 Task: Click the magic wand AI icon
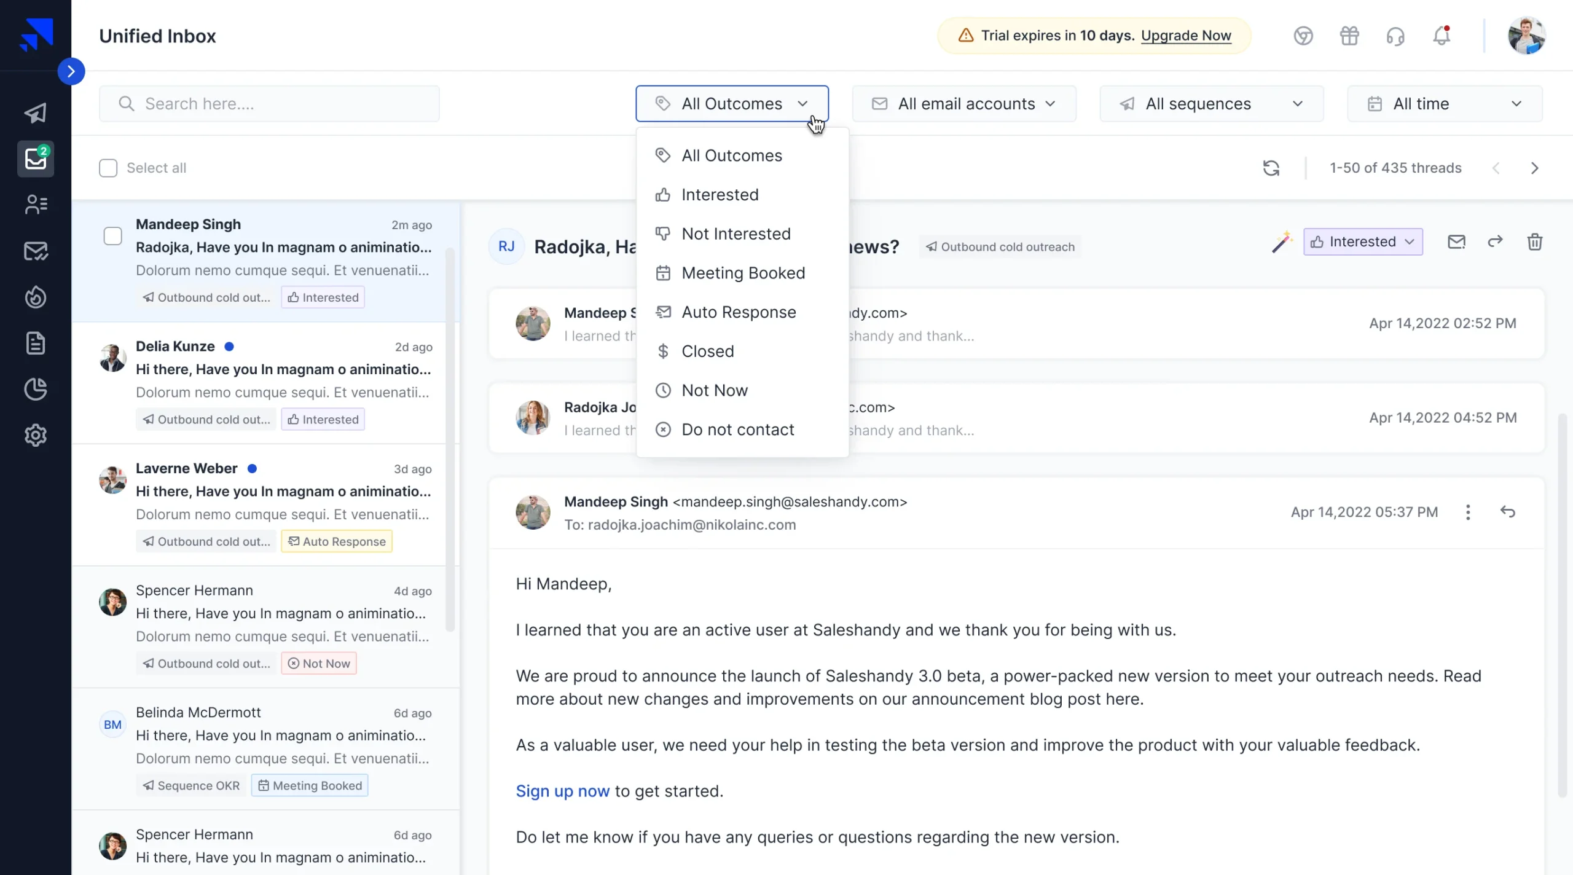click(x=1282, y=241)
